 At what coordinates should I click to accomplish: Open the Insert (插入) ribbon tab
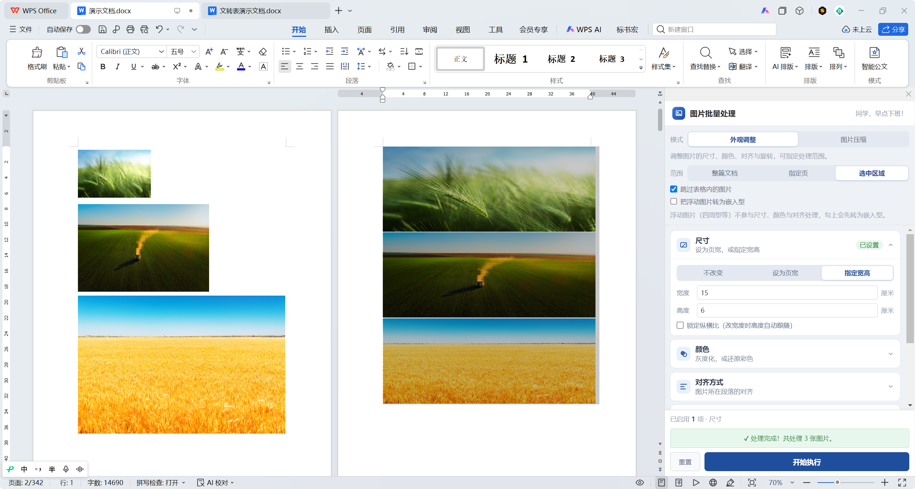(x=331, y=30)
